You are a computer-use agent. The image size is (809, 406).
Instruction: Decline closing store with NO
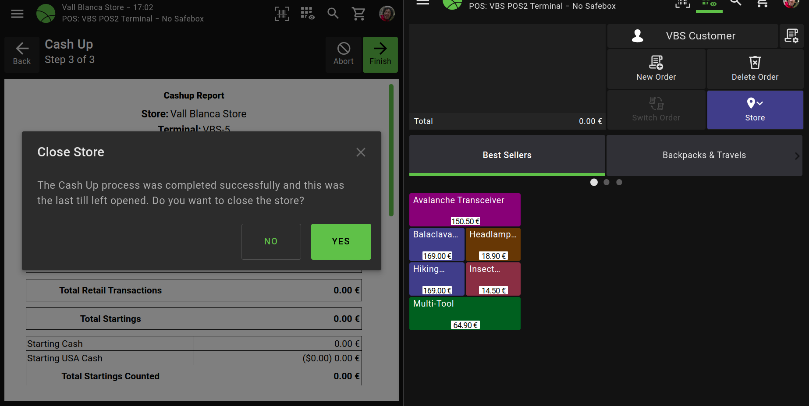tap(271, 241)
